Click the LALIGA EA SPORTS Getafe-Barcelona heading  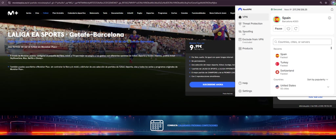tap(66, 35)
